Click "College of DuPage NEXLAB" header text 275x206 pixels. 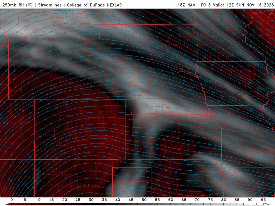point(94,5)
